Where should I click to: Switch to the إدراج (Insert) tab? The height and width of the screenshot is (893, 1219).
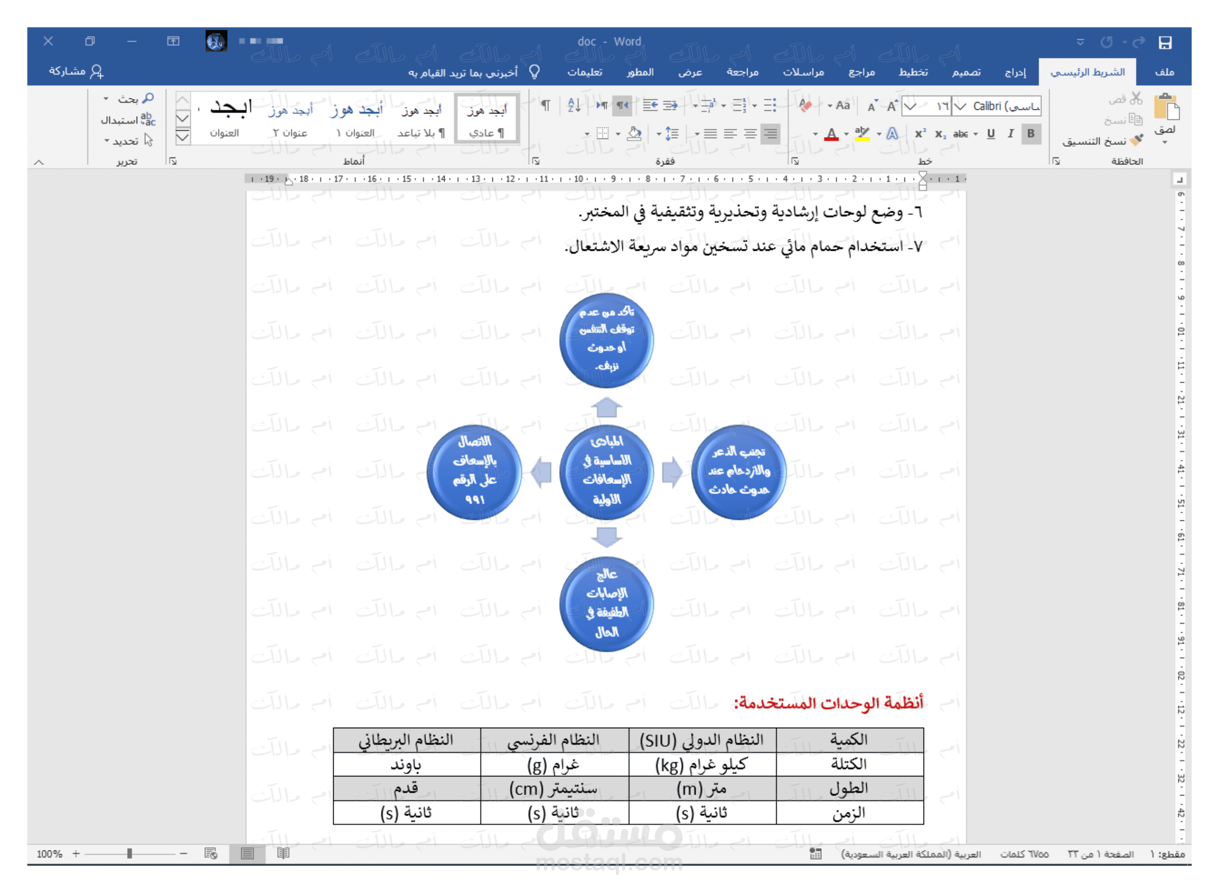coord(1014,72)
